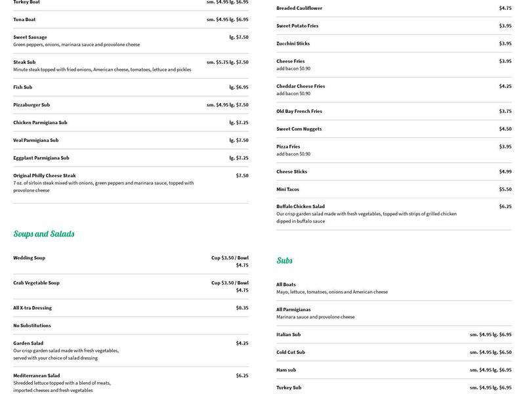Select the Sweet Corn Nuggets item
The width and height of the screenshot is (525, 394).
(x=299, y=129)
